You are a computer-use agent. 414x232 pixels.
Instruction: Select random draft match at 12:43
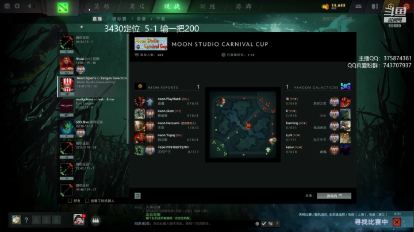93,171
